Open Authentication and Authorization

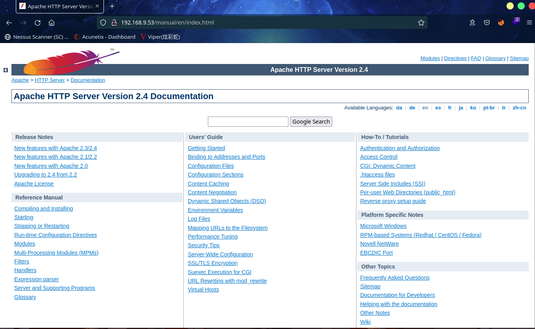[x=400, y=148]
